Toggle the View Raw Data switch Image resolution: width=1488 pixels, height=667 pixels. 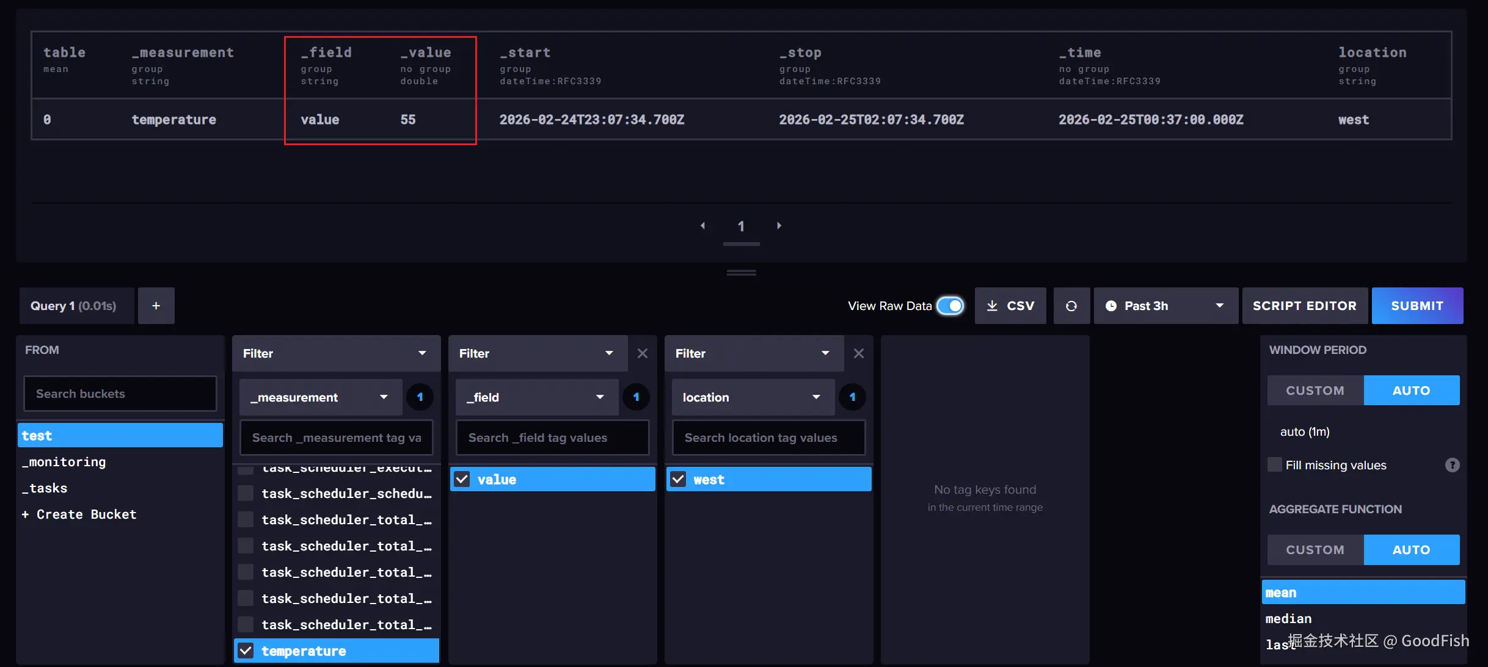(950, 306)
